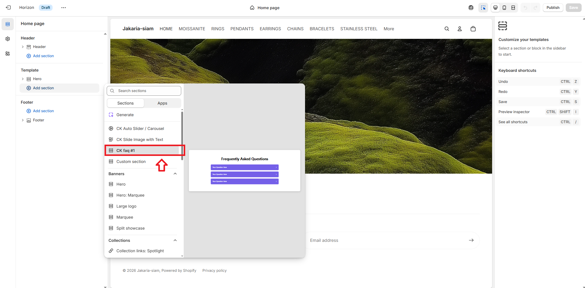Image resolution: width=585 pixels, height=288 pixels.
Task: Switch to fullscreen width preview icon
Action: click(x=513, y=8)
